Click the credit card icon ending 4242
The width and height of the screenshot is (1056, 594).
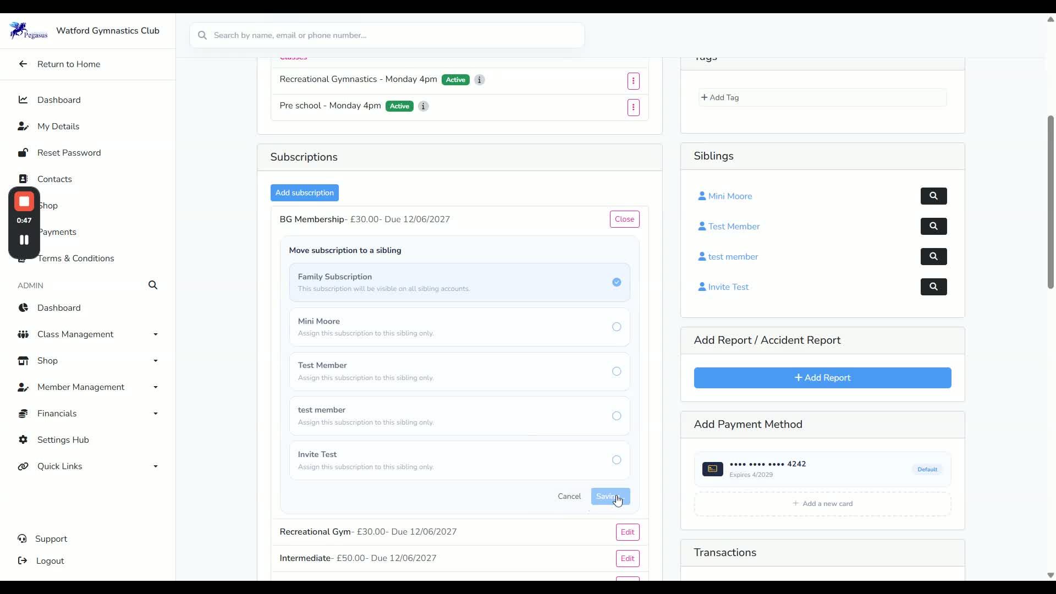(712, 469)
